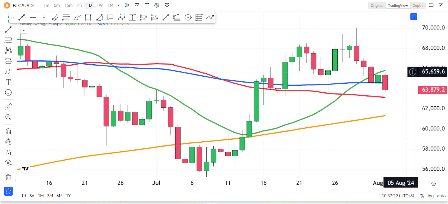Collapse the indicator legend chevron
Image resolution: width=448 pixels, height=204 pixels.
pyautogui.click(x=24, y=31)
